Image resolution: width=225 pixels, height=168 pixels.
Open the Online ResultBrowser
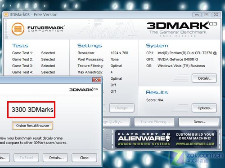[x=32, y=126]
